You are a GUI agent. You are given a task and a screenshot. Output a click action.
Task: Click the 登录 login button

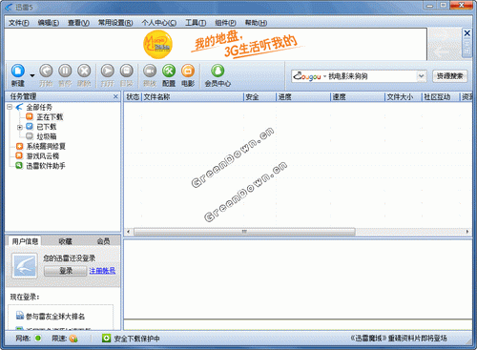point(65,271)
